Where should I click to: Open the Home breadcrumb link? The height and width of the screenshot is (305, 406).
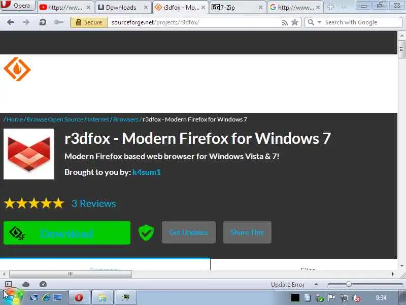(x=15, y=119)
